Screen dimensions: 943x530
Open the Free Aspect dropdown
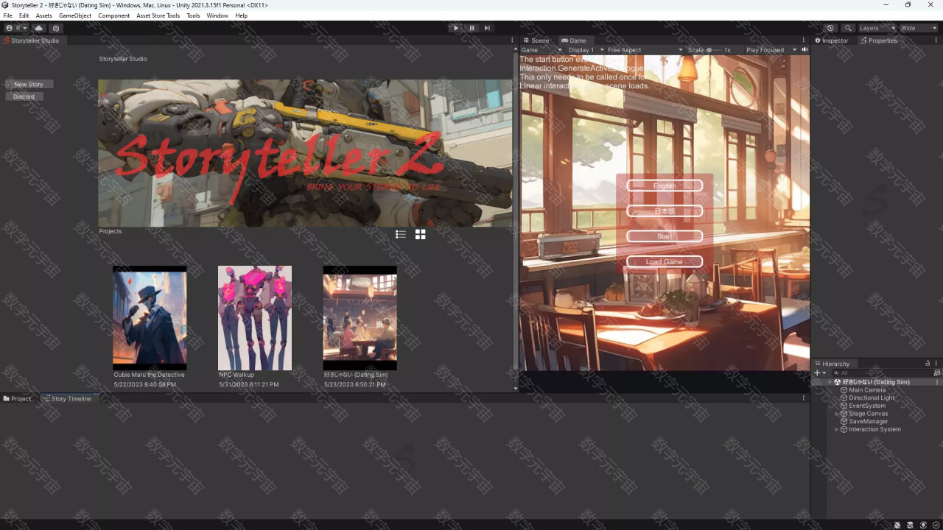click(645, 50)
